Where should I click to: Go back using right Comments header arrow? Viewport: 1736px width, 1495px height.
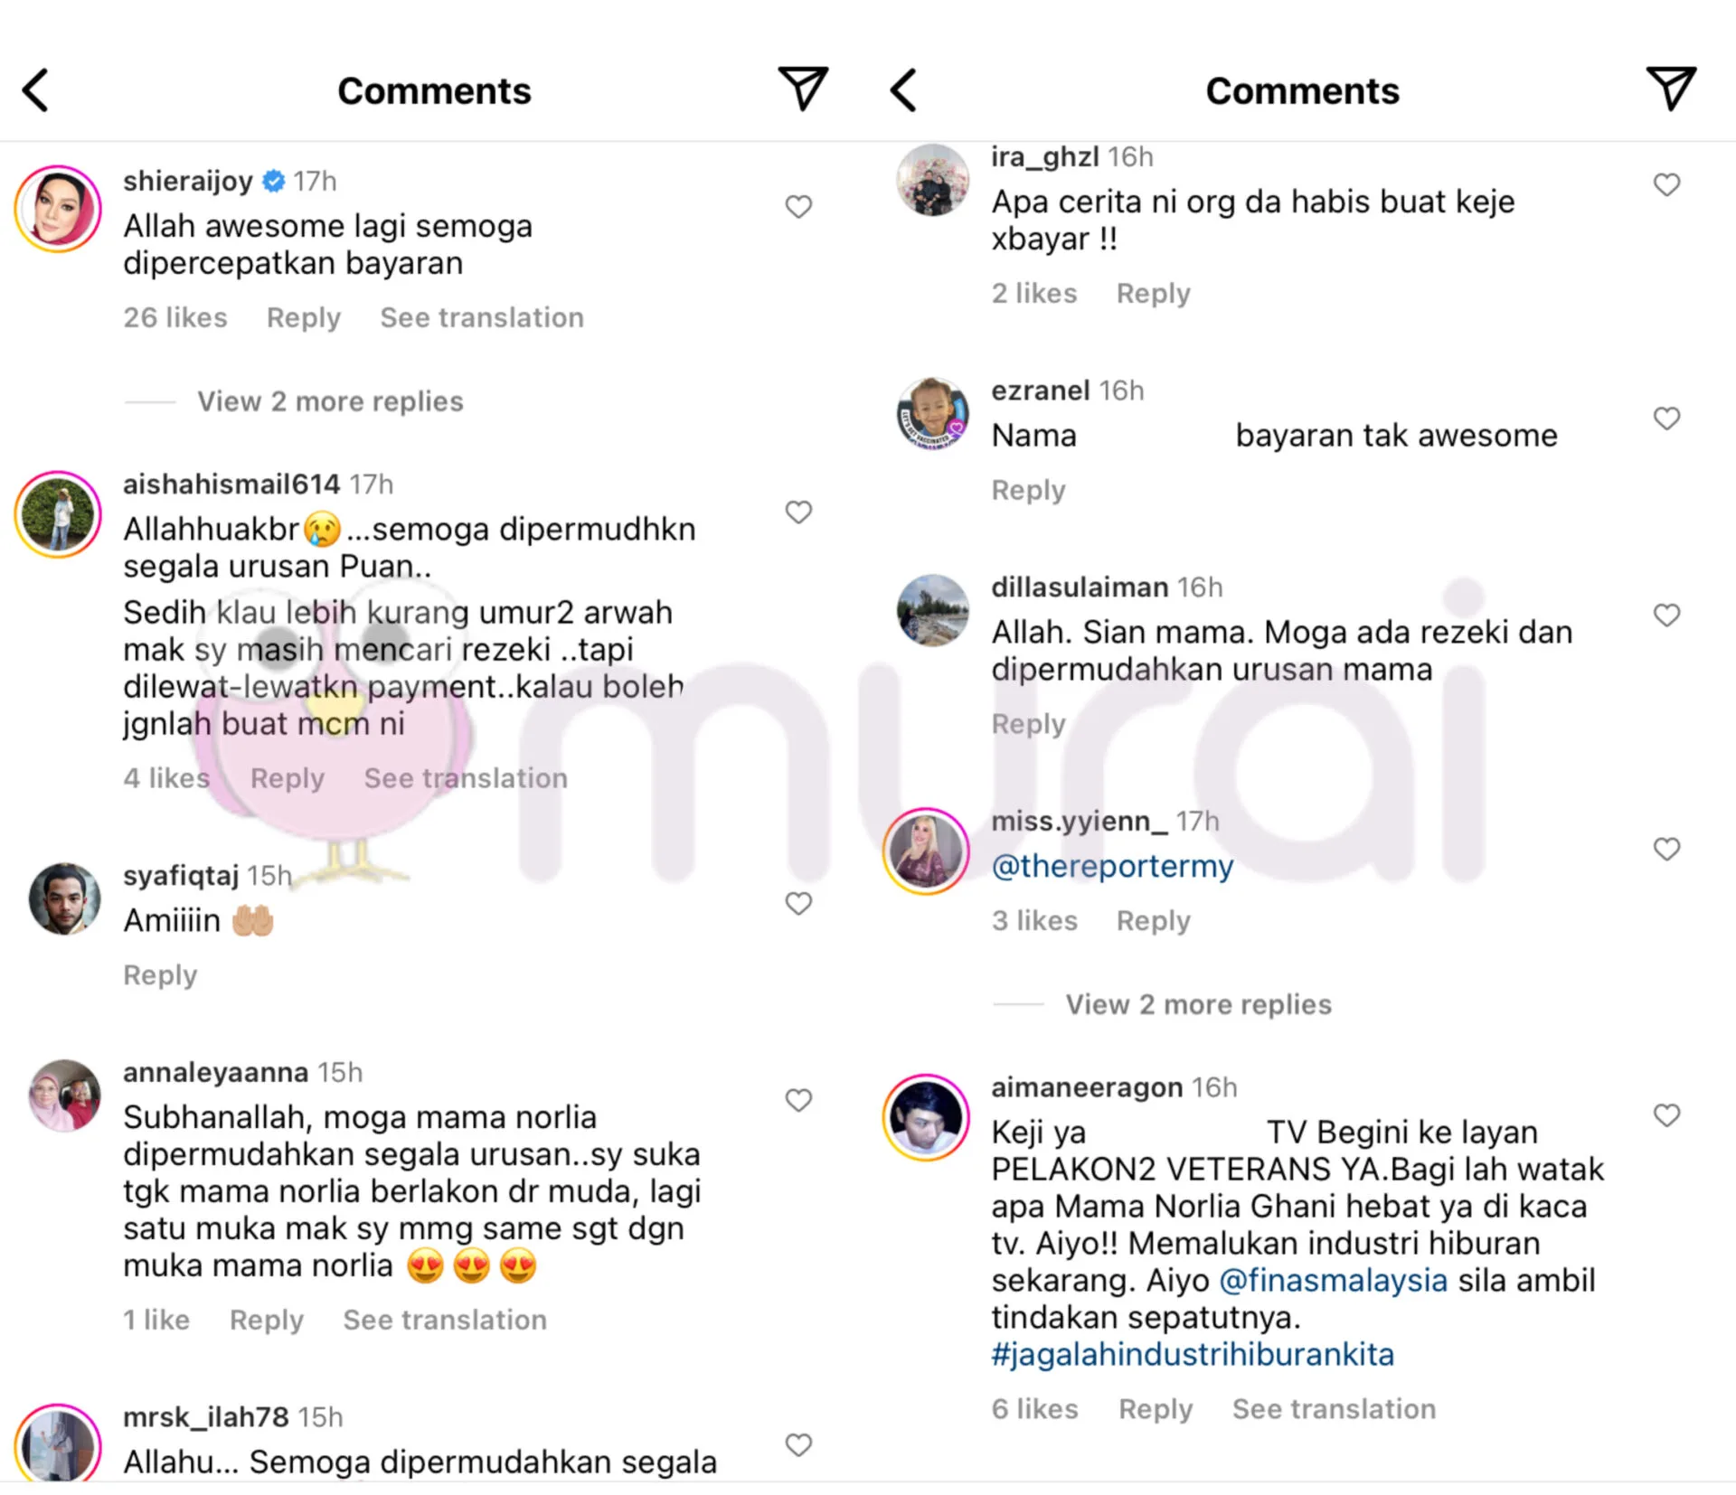click(x=904, y=90)
